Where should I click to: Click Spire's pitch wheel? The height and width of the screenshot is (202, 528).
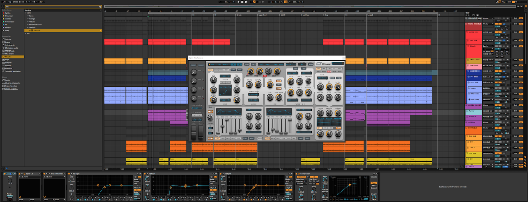(x=194, y=132)
